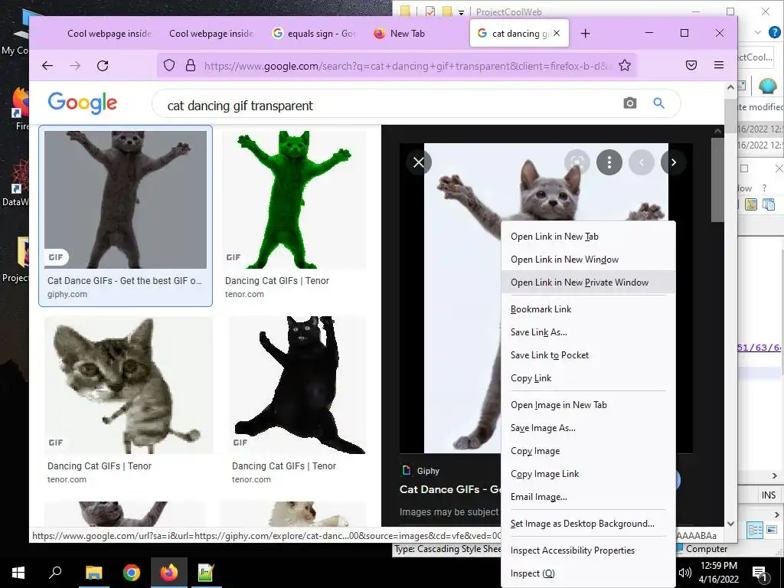The width and height of the screenshot is (784, 588).
Task: Open the three-dot more options in preview
Action: coord(609,162)
